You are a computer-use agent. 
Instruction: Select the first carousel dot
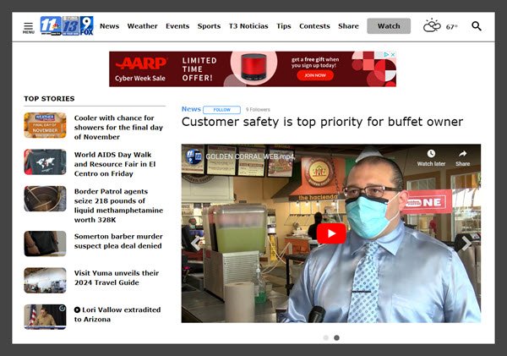coord(326,337)
